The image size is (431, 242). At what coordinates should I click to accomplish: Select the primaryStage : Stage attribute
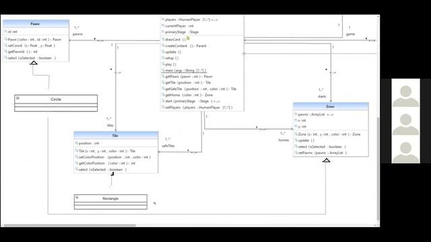pyautogui.click(x=180, y=32)
